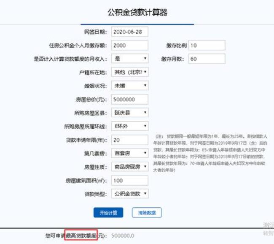Click the 所购房屋区县 label

point(91,113)
